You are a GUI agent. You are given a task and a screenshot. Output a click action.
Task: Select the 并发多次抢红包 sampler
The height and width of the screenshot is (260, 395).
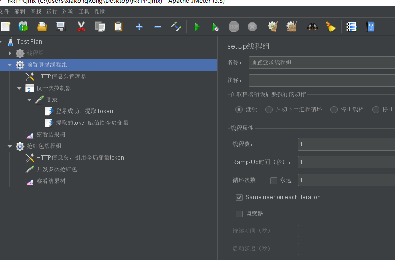click(x=57, y=169)
